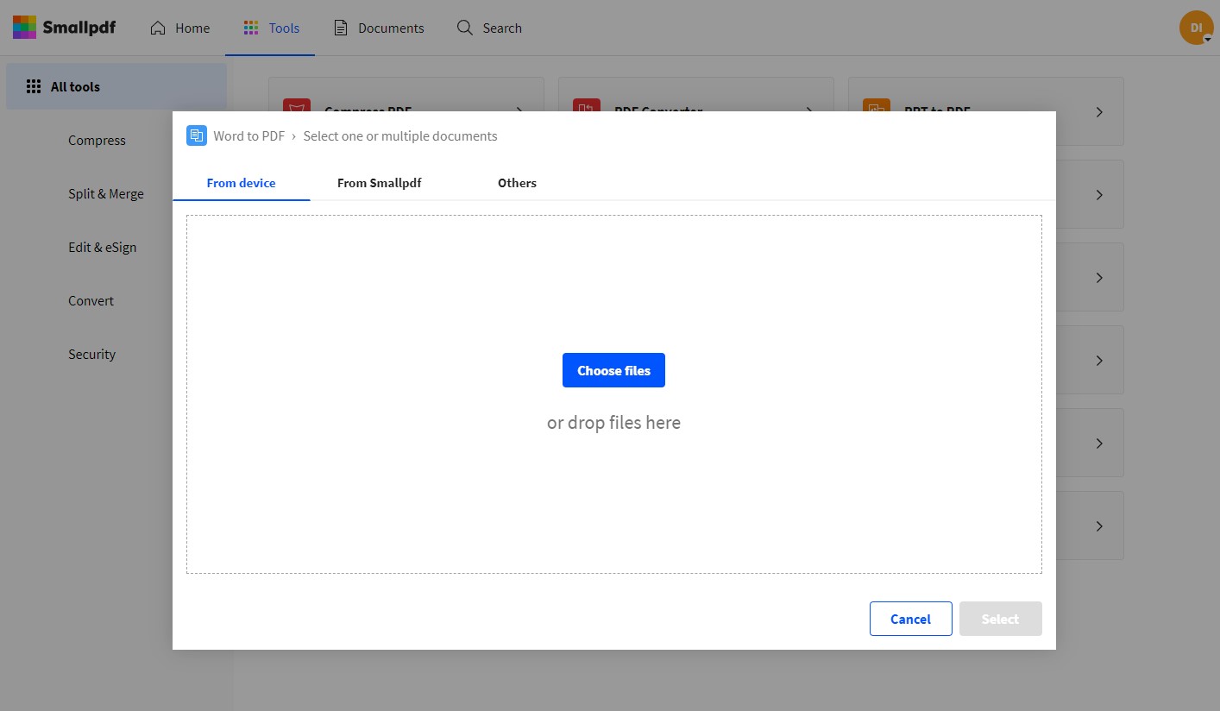Go to Home in top navigation

179,28
